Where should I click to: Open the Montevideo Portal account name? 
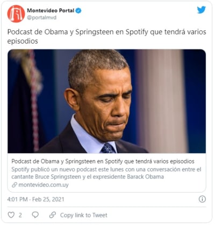pos(51,11)
